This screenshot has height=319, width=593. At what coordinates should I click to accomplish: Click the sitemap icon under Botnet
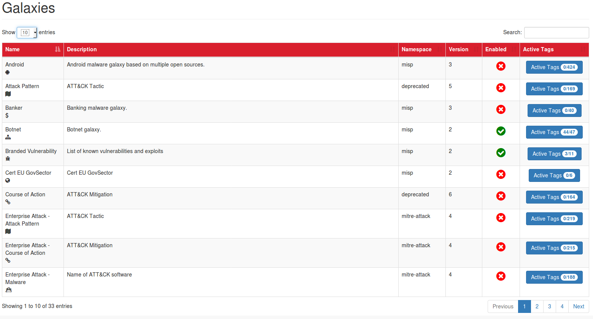tap(8, 137)
